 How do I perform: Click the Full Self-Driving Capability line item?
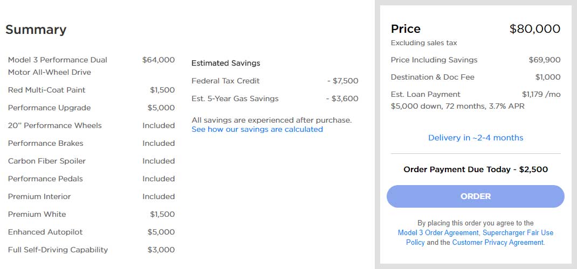point(58,250)
